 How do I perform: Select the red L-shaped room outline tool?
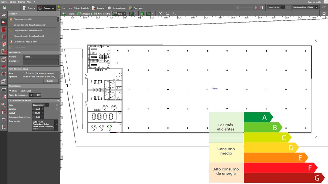pyautogui.click(x=4, y=52)
